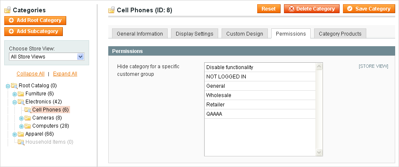
Task: Collapse the Electronics category node
Action: click(14, 102)
